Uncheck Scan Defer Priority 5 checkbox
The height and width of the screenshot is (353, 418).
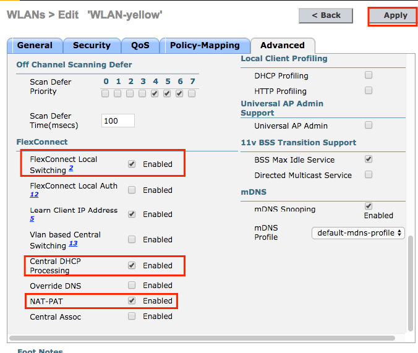coord(167,93)
